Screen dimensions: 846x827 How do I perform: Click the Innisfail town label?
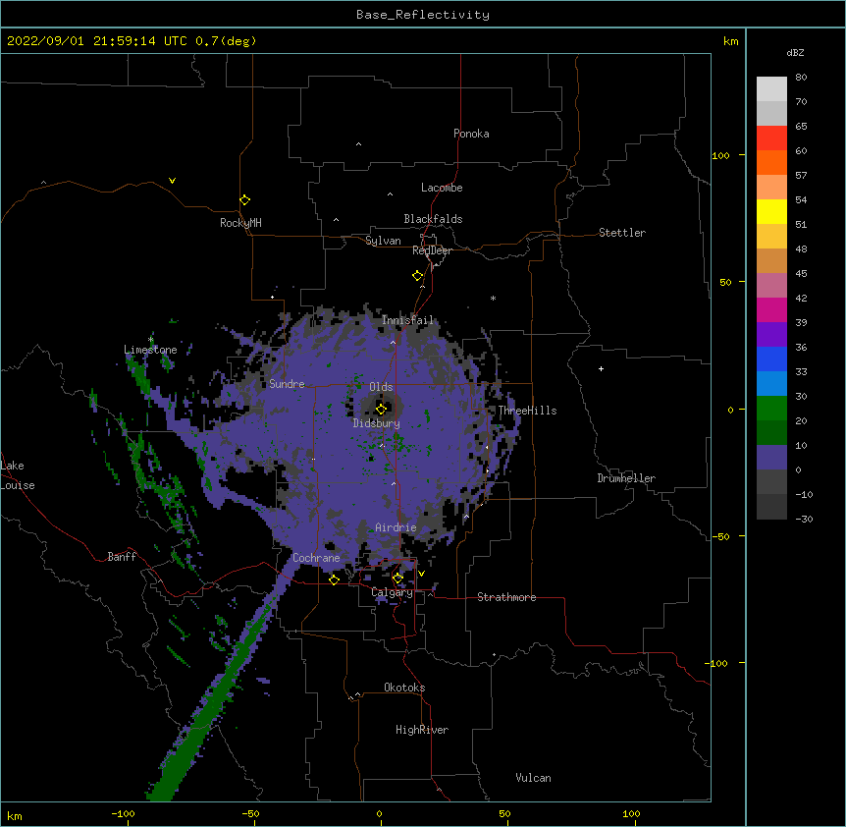(x=407, y=320)
